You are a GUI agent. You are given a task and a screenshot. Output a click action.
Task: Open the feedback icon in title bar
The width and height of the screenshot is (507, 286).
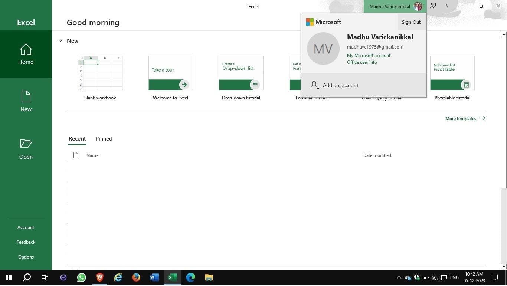click(x=433, y=6)
